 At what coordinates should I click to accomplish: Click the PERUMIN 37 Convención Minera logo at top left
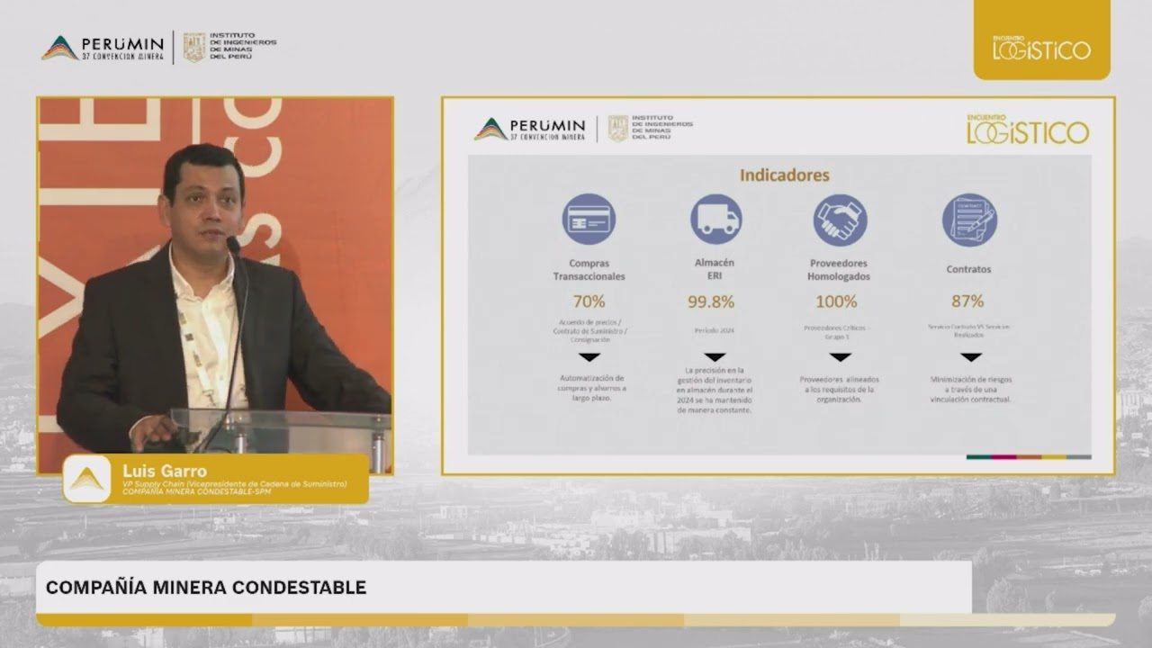pyautogui.click(x=103, y=48)
